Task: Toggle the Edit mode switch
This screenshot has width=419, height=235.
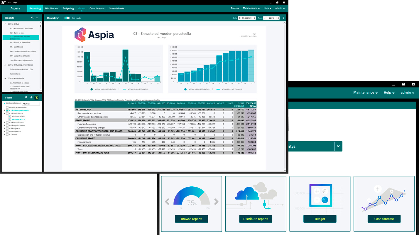Action: (x=67, y=18)
